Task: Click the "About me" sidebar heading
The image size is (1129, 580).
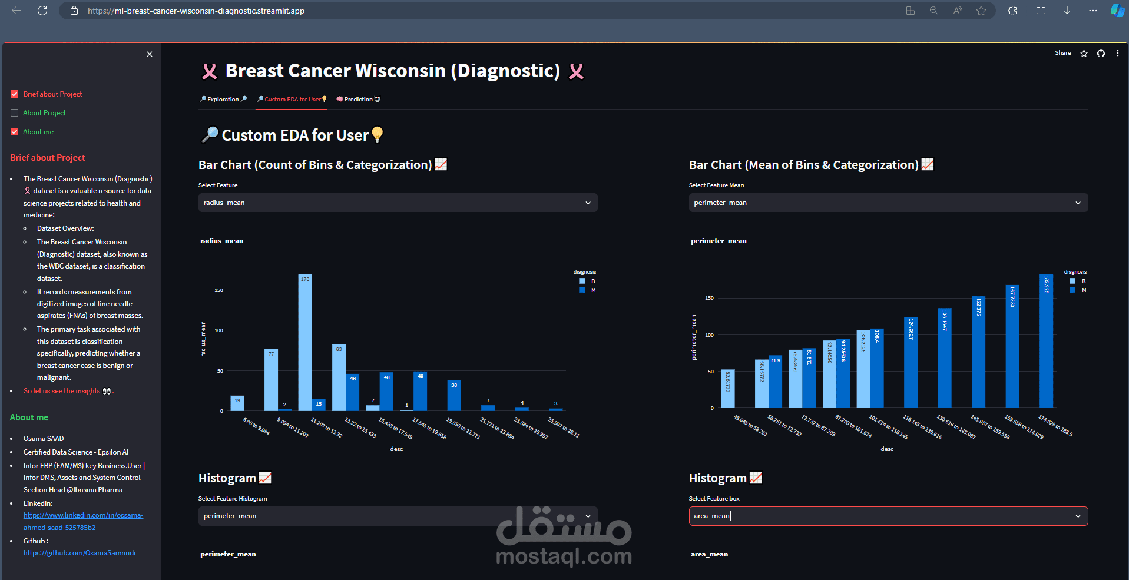Action: pos(29,417)
